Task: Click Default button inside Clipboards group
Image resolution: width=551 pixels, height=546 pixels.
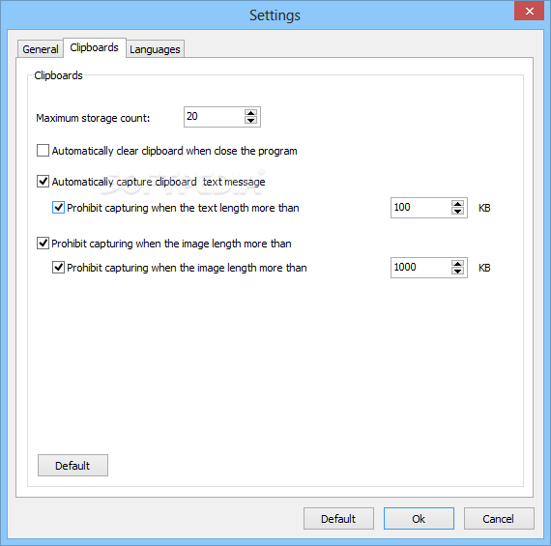Action: pyautogui.click(x=72, y=466)
